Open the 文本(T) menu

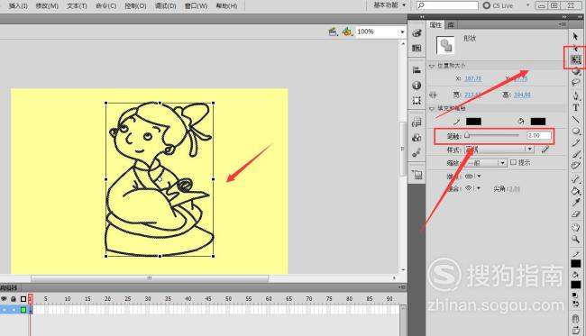click(77, 6)
